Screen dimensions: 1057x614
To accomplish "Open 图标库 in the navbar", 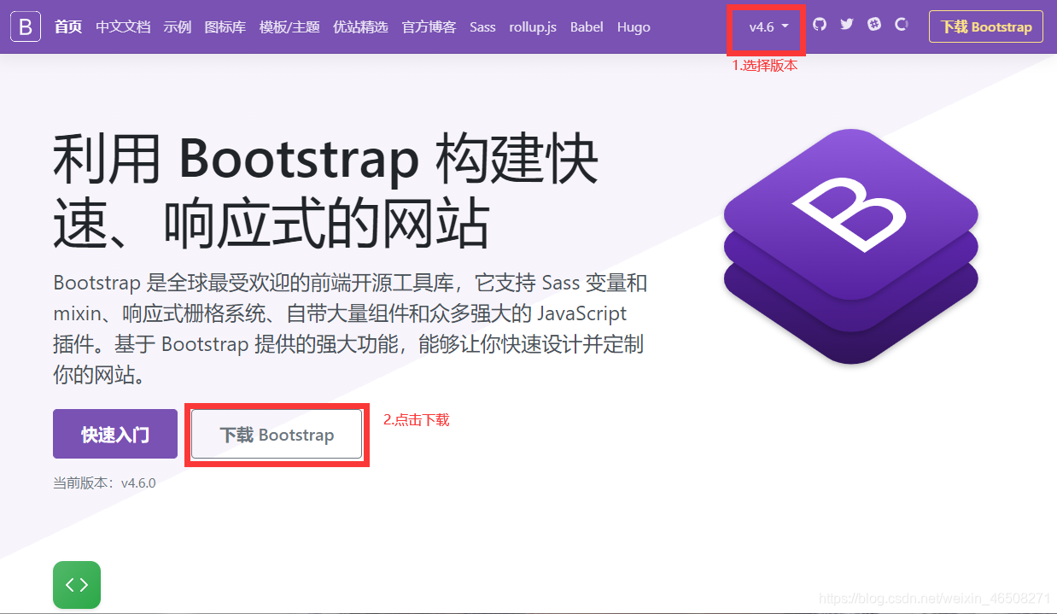I will [x=225, y=27].
